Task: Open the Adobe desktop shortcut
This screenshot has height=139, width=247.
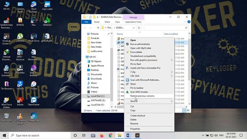Action: [x=20, y=101]
